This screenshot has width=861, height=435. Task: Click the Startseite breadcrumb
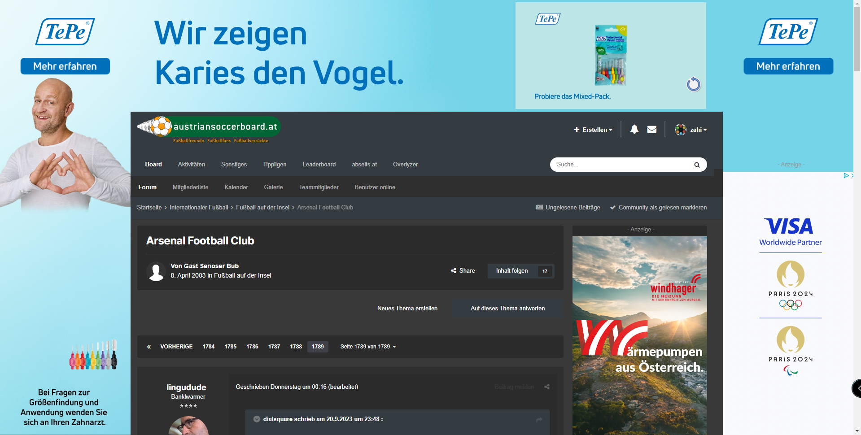[x=149, y=208]
